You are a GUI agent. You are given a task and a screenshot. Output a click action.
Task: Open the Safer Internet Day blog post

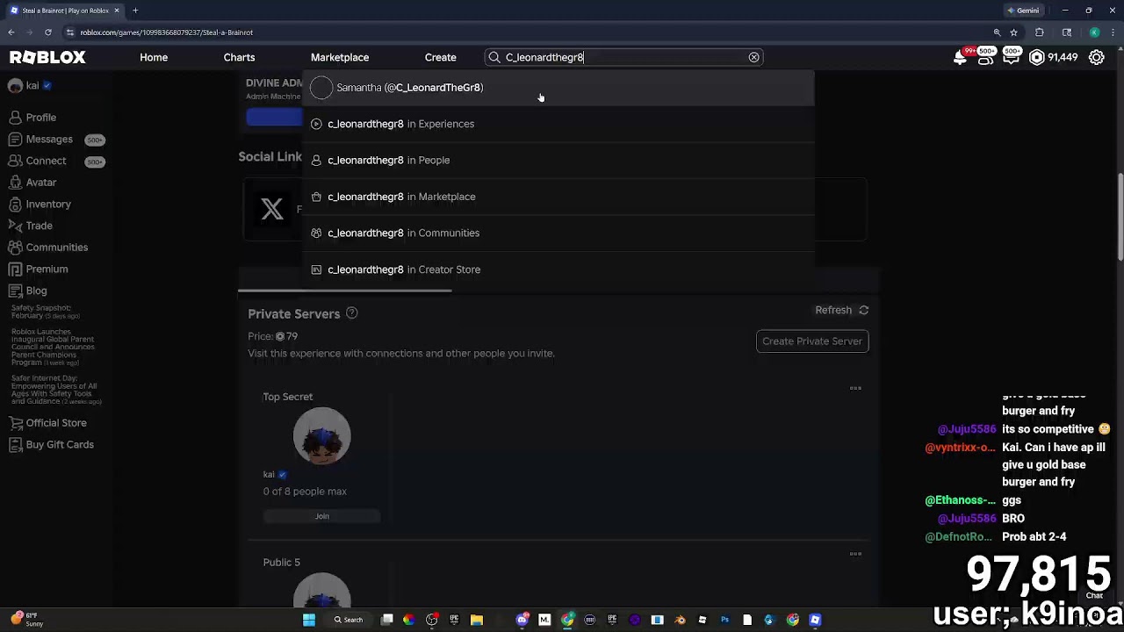(56, 390)
